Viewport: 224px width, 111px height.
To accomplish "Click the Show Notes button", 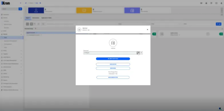I will point(113,64).
